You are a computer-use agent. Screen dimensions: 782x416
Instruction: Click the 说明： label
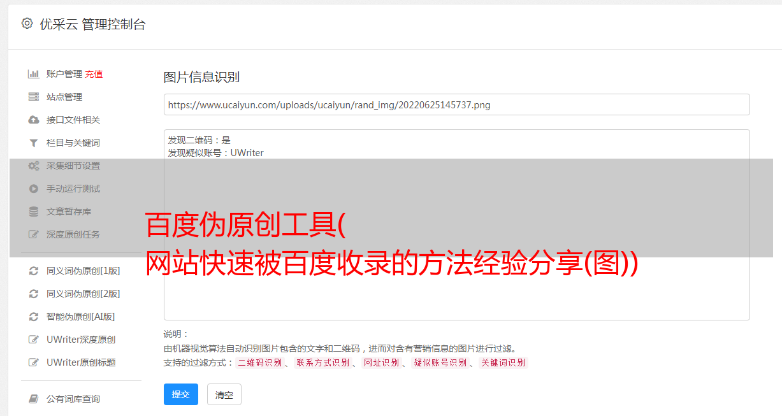coord(177,334)
